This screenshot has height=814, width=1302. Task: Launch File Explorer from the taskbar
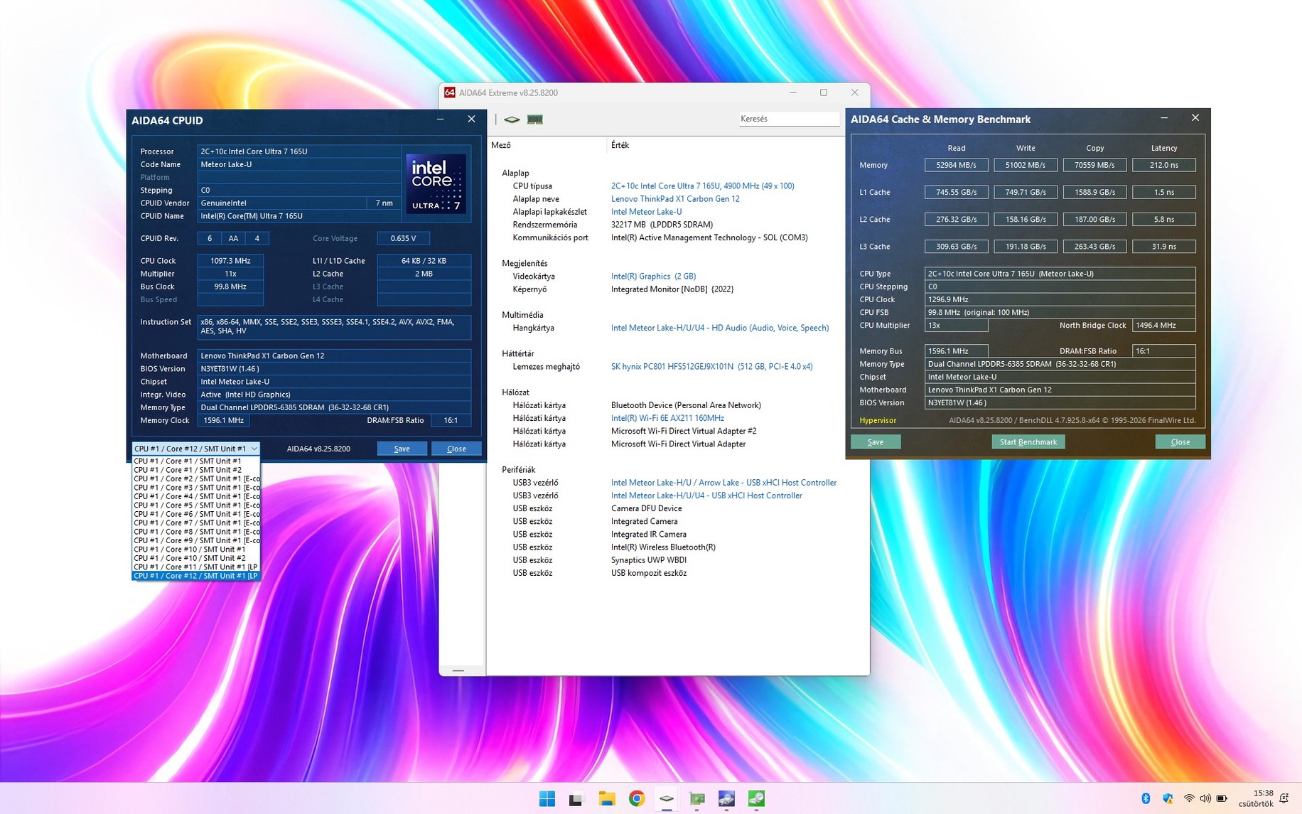point(606,798)
